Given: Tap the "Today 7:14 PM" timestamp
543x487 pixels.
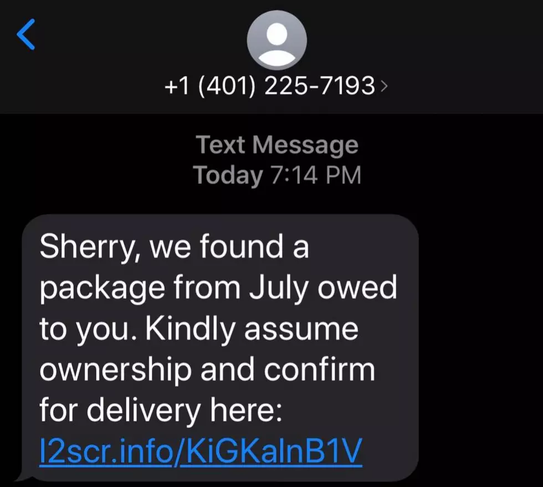Looking at the screenshot, I should pyautogui.click(x=277, y=175).
